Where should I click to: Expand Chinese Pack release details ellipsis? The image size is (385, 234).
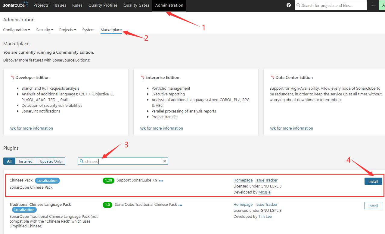161,181
